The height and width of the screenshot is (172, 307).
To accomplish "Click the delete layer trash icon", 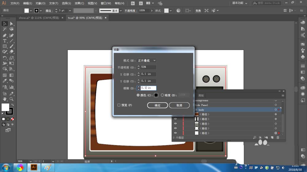I will 278,138.
